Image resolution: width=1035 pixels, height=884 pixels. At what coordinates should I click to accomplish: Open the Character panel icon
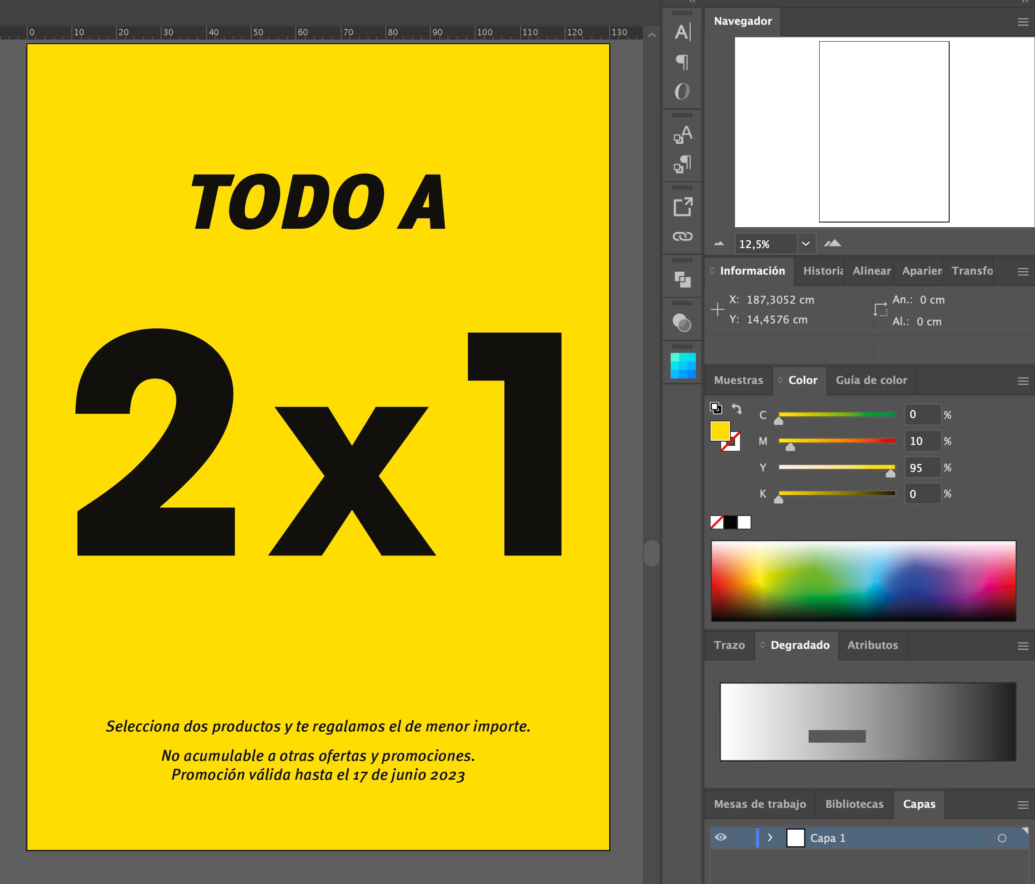point(682,32)
